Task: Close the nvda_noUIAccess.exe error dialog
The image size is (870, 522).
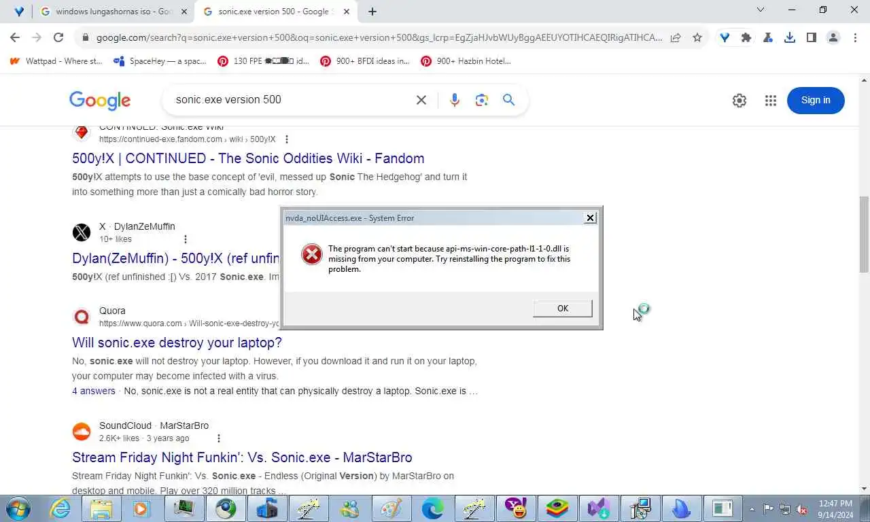Action: (590, 217)
